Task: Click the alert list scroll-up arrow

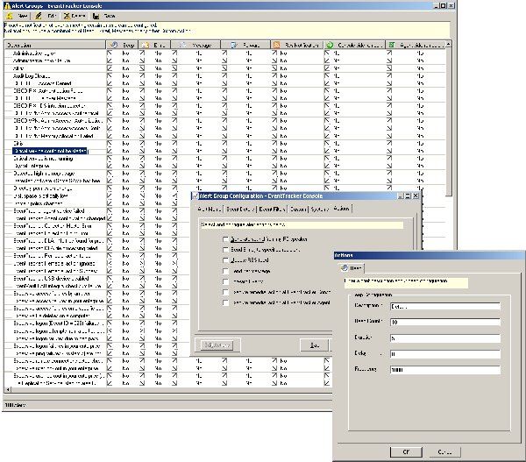Action: (449, 45)
